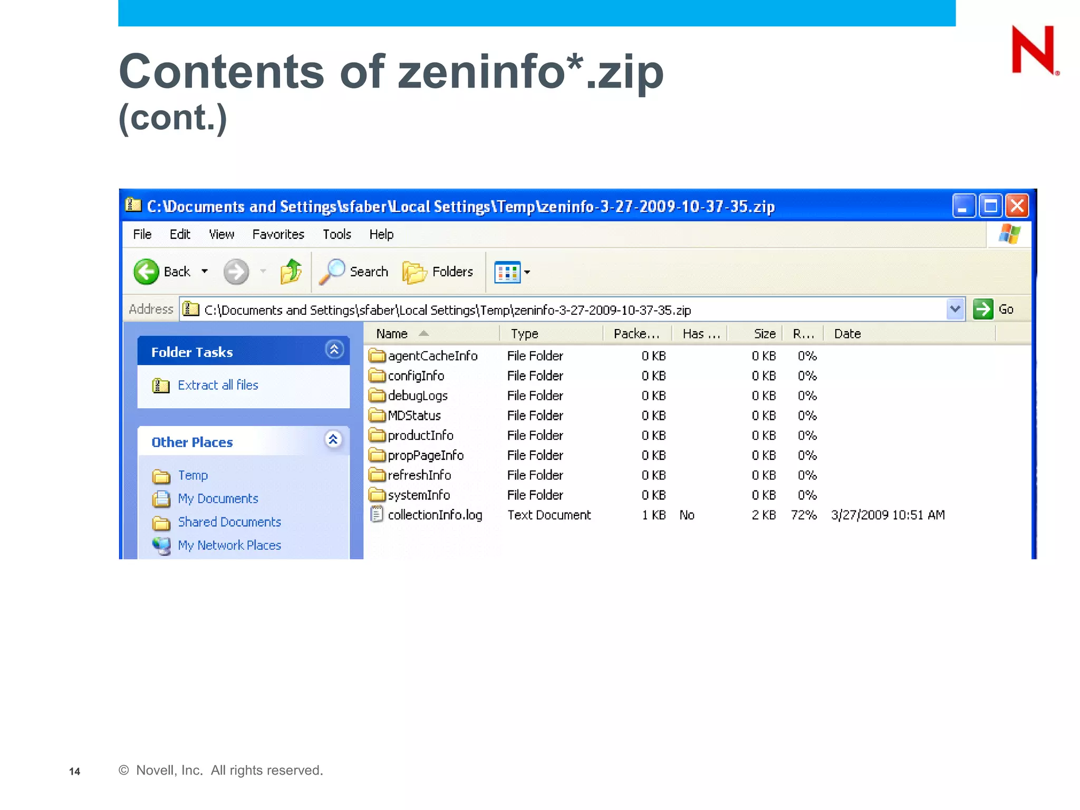The height and width of the screenshot is (810, 1080).
Task: Select the propPageInfo folder icon
Action: [x=377, y=455]
